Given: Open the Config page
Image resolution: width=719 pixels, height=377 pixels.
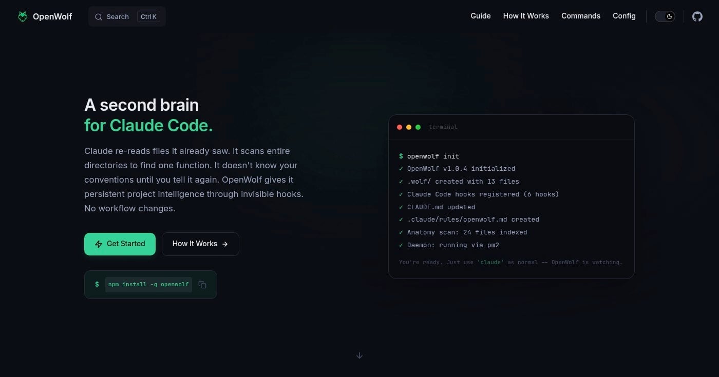Looking at the screenshot, I should pos(624,16).
